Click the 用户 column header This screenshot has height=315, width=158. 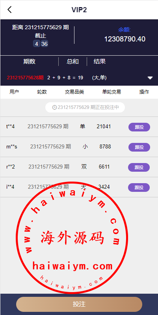[x=14, y=92]
